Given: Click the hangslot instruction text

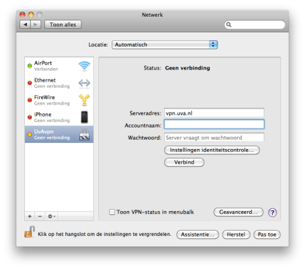Looking at the screenshot, I should click(x=104, y=234).
